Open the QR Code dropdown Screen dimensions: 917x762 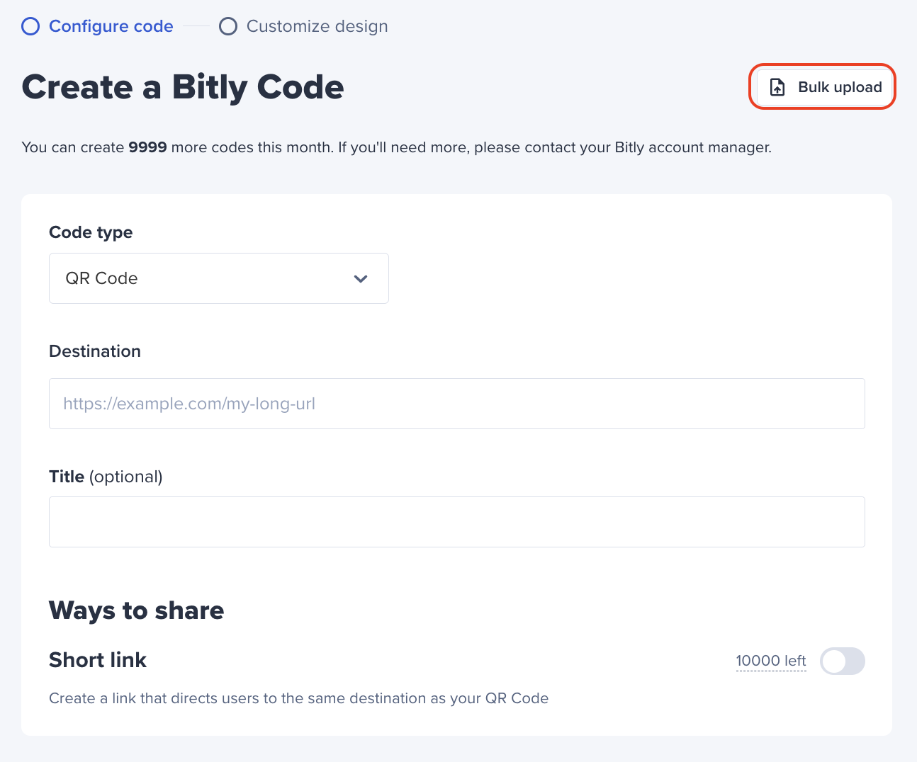pos(219,278)
